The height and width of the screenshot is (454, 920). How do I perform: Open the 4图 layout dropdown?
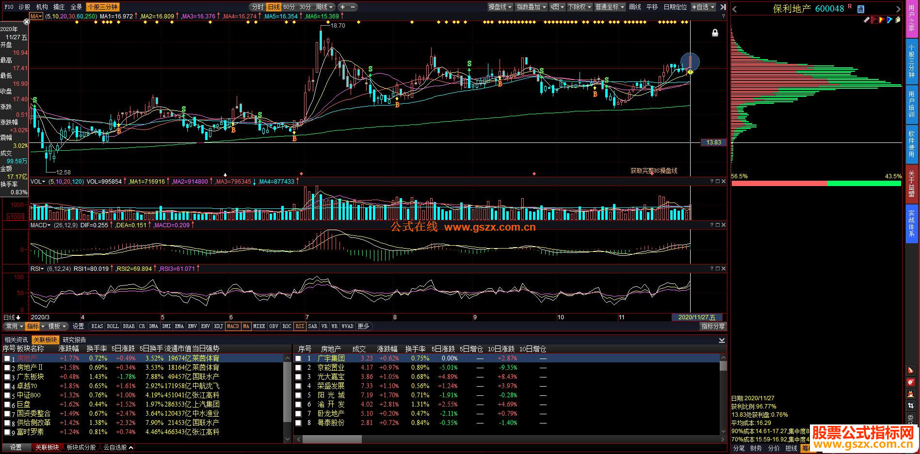pos(557,7)
